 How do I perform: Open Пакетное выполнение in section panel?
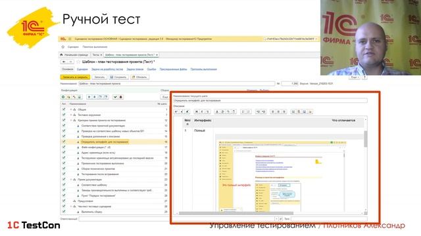point(95,47)
